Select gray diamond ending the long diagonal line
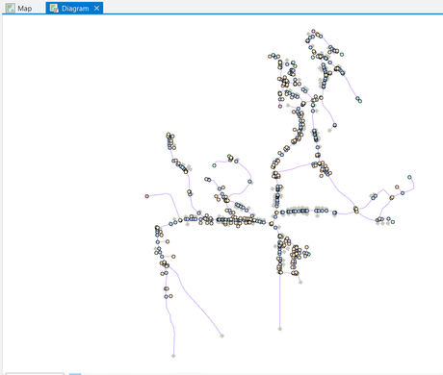443x375 pixels. [221, 336]
